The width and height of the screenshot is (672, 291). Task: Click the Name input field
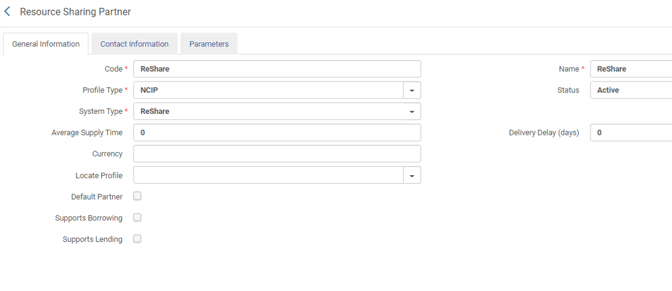pos(631,69)
